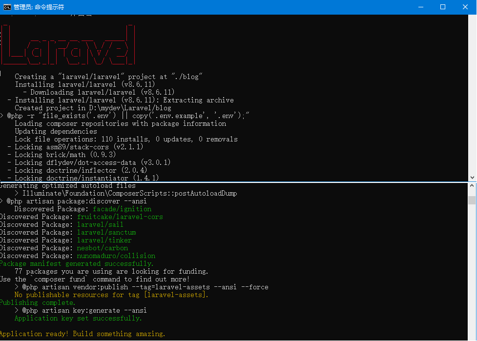Click the 'postAutoloadDump' script line

click(x=126, y=193)
